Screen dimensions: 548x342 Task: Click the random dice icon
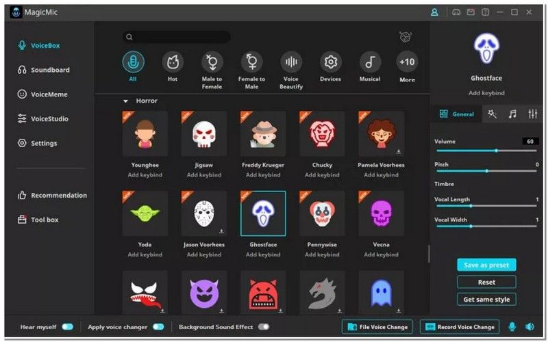click(406, 37)
